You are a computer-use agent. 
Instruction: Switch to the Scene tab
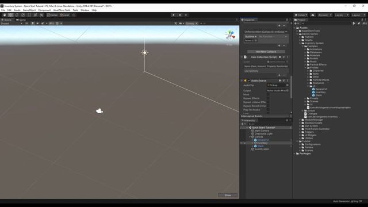(x=6, y=20)
